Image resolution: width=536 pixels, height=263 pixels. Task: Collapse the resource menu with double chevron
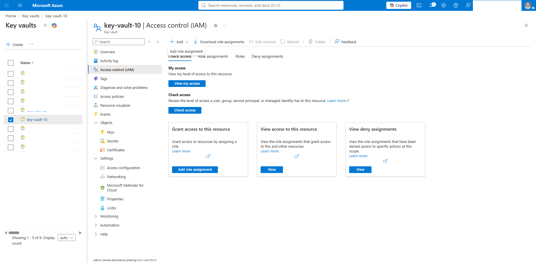pos(158,42)
